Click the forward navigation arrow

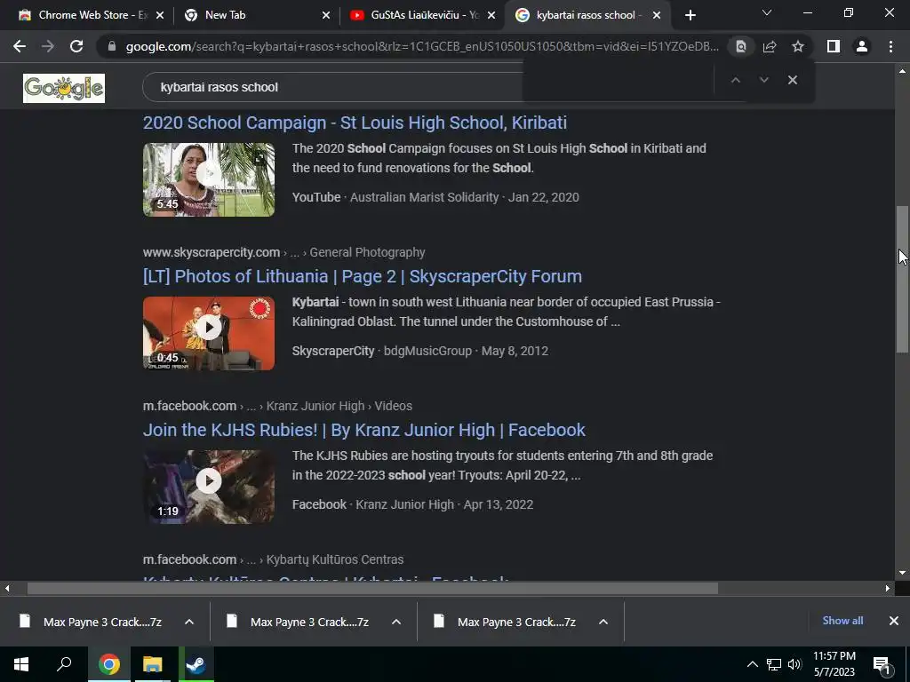[x=48, y=46]
